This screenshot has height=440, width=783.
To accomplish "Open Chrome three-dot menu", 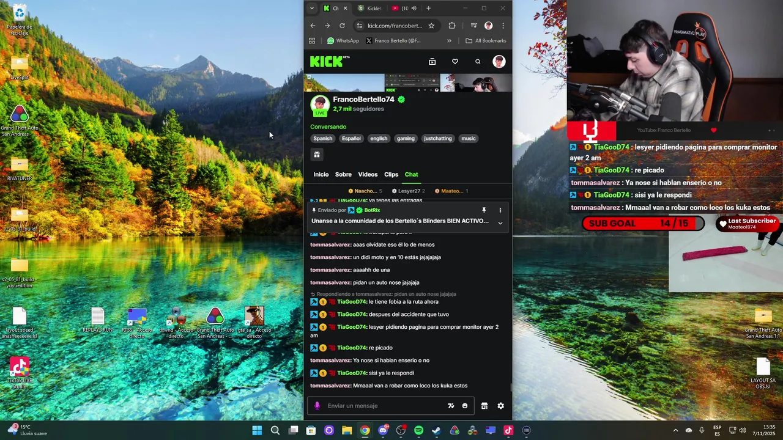I will pos(503,26).
